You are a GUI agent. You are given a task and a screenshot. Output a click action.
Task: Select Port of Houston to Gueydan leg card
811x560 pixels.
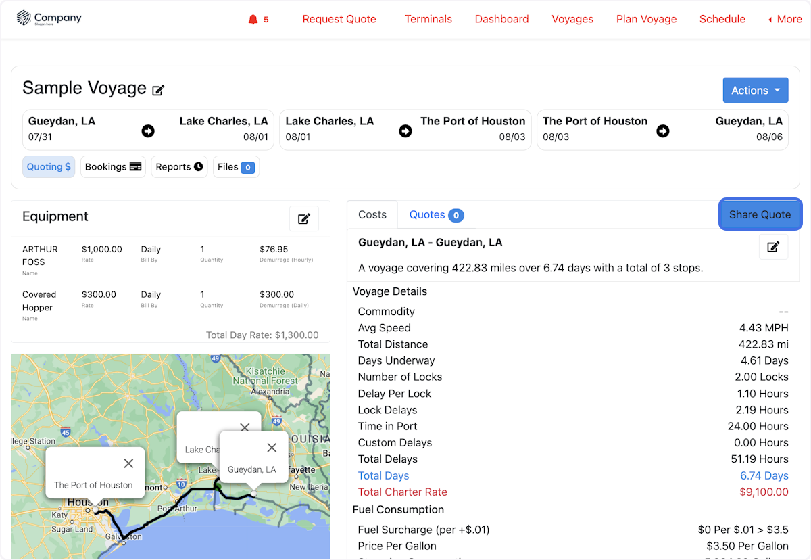point(663,130)
